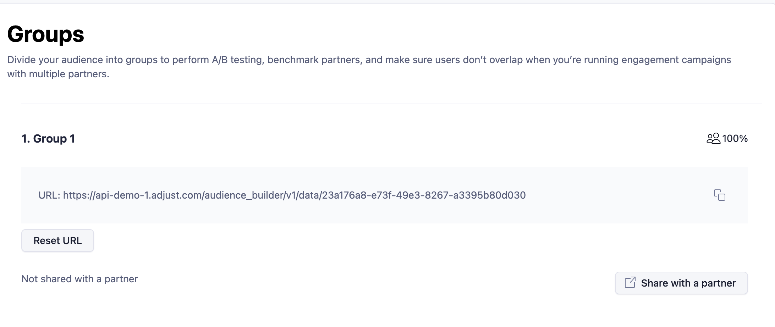
Task: Click the 1. Group 1 title
Action: coord(48,139)
